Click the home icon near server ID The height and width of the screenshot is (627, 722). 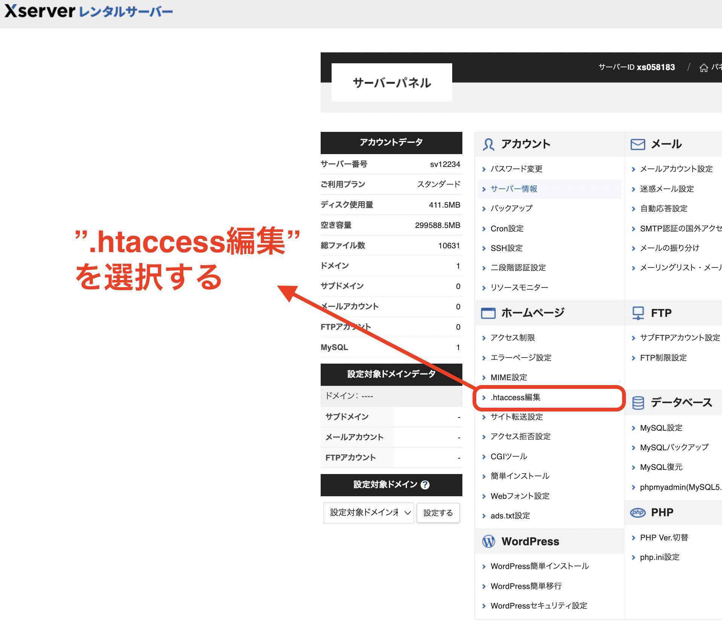[704, 67]
